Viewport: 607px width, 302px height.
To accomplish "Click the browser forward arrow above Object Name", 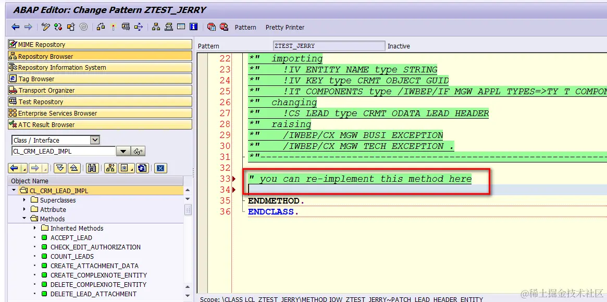I will tap(35, 168).
